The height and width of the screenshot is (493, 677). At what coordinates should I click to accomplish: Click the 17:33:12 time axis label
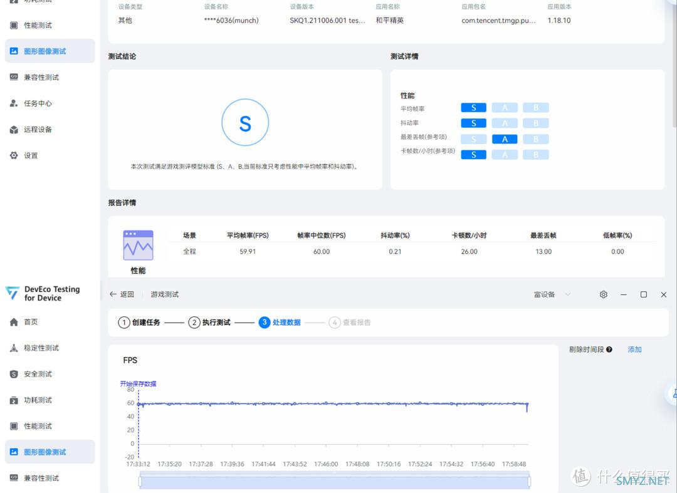(x=138, y=464)
